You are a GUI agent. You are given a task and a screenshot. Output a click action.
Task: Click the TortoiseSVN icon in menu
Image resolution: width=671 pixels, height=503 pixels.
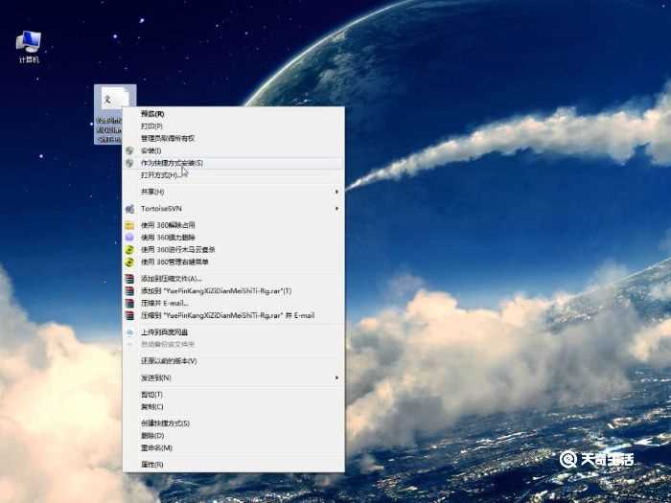pos(129,209)
